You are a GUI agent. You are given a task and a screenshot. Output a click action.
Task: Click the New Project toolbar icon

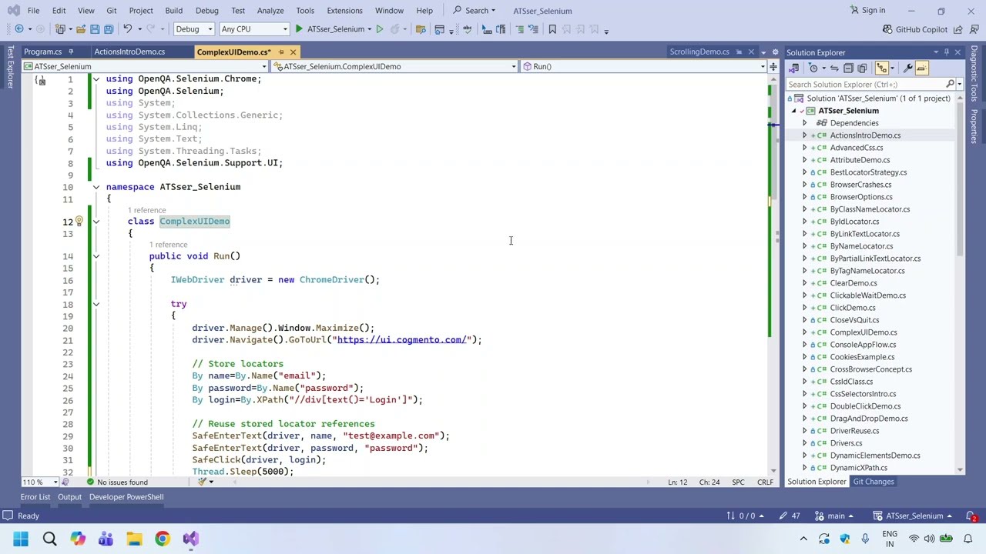[x=60, y=29]
